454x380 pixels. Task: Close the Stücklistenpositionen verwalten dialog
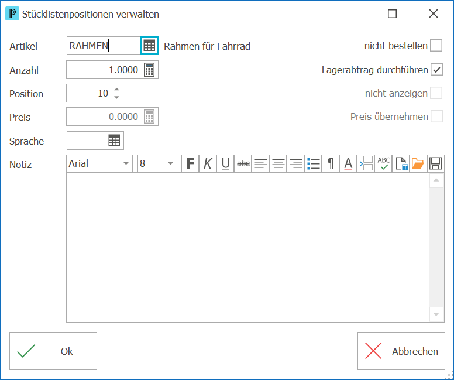point(434,13)
